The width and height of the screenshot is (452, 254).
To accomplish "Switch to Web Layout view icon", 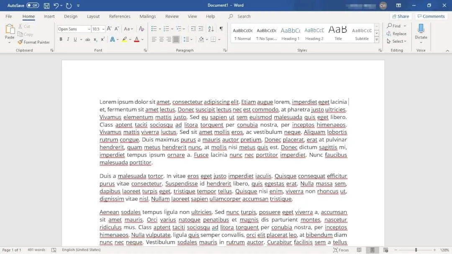I will coord(386,250).
